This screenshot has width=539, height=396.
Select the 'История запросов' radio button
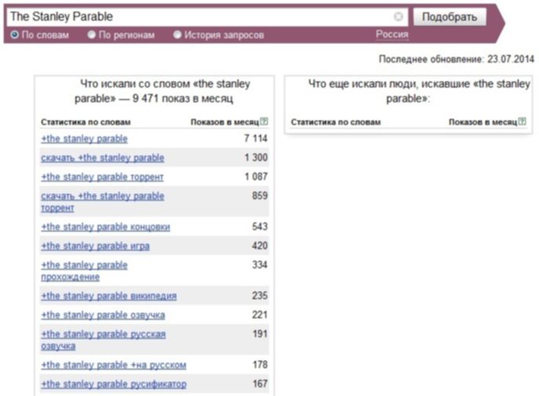177,35
